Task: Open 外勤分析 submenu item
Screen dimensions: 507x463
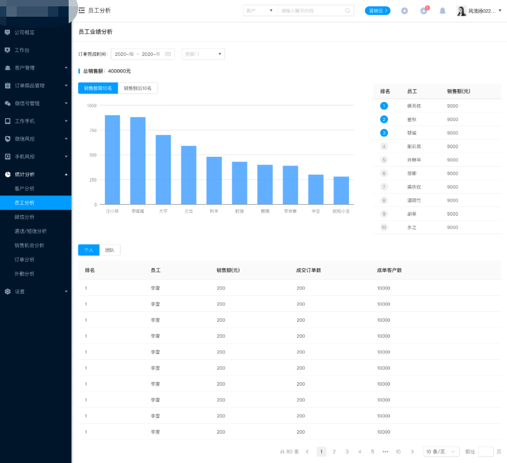Action: 36,274
